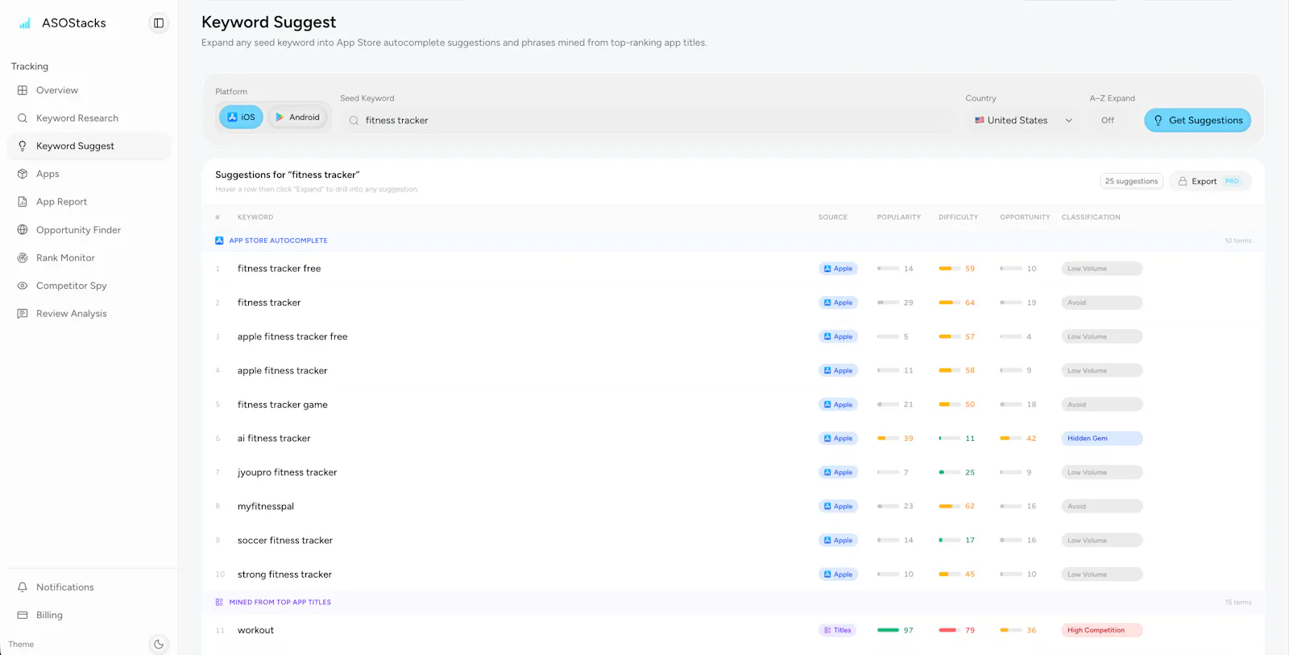
Task: Click Apple source badge for myfitnesspal
Action: [x=838, y=507]
